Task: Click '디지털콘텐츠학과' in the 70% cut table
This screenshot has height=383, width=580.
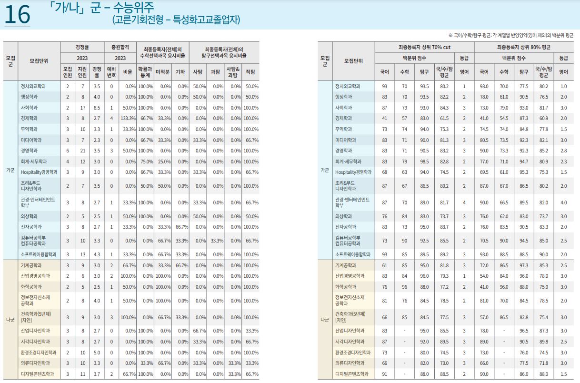Action: [x=352, y=374]
